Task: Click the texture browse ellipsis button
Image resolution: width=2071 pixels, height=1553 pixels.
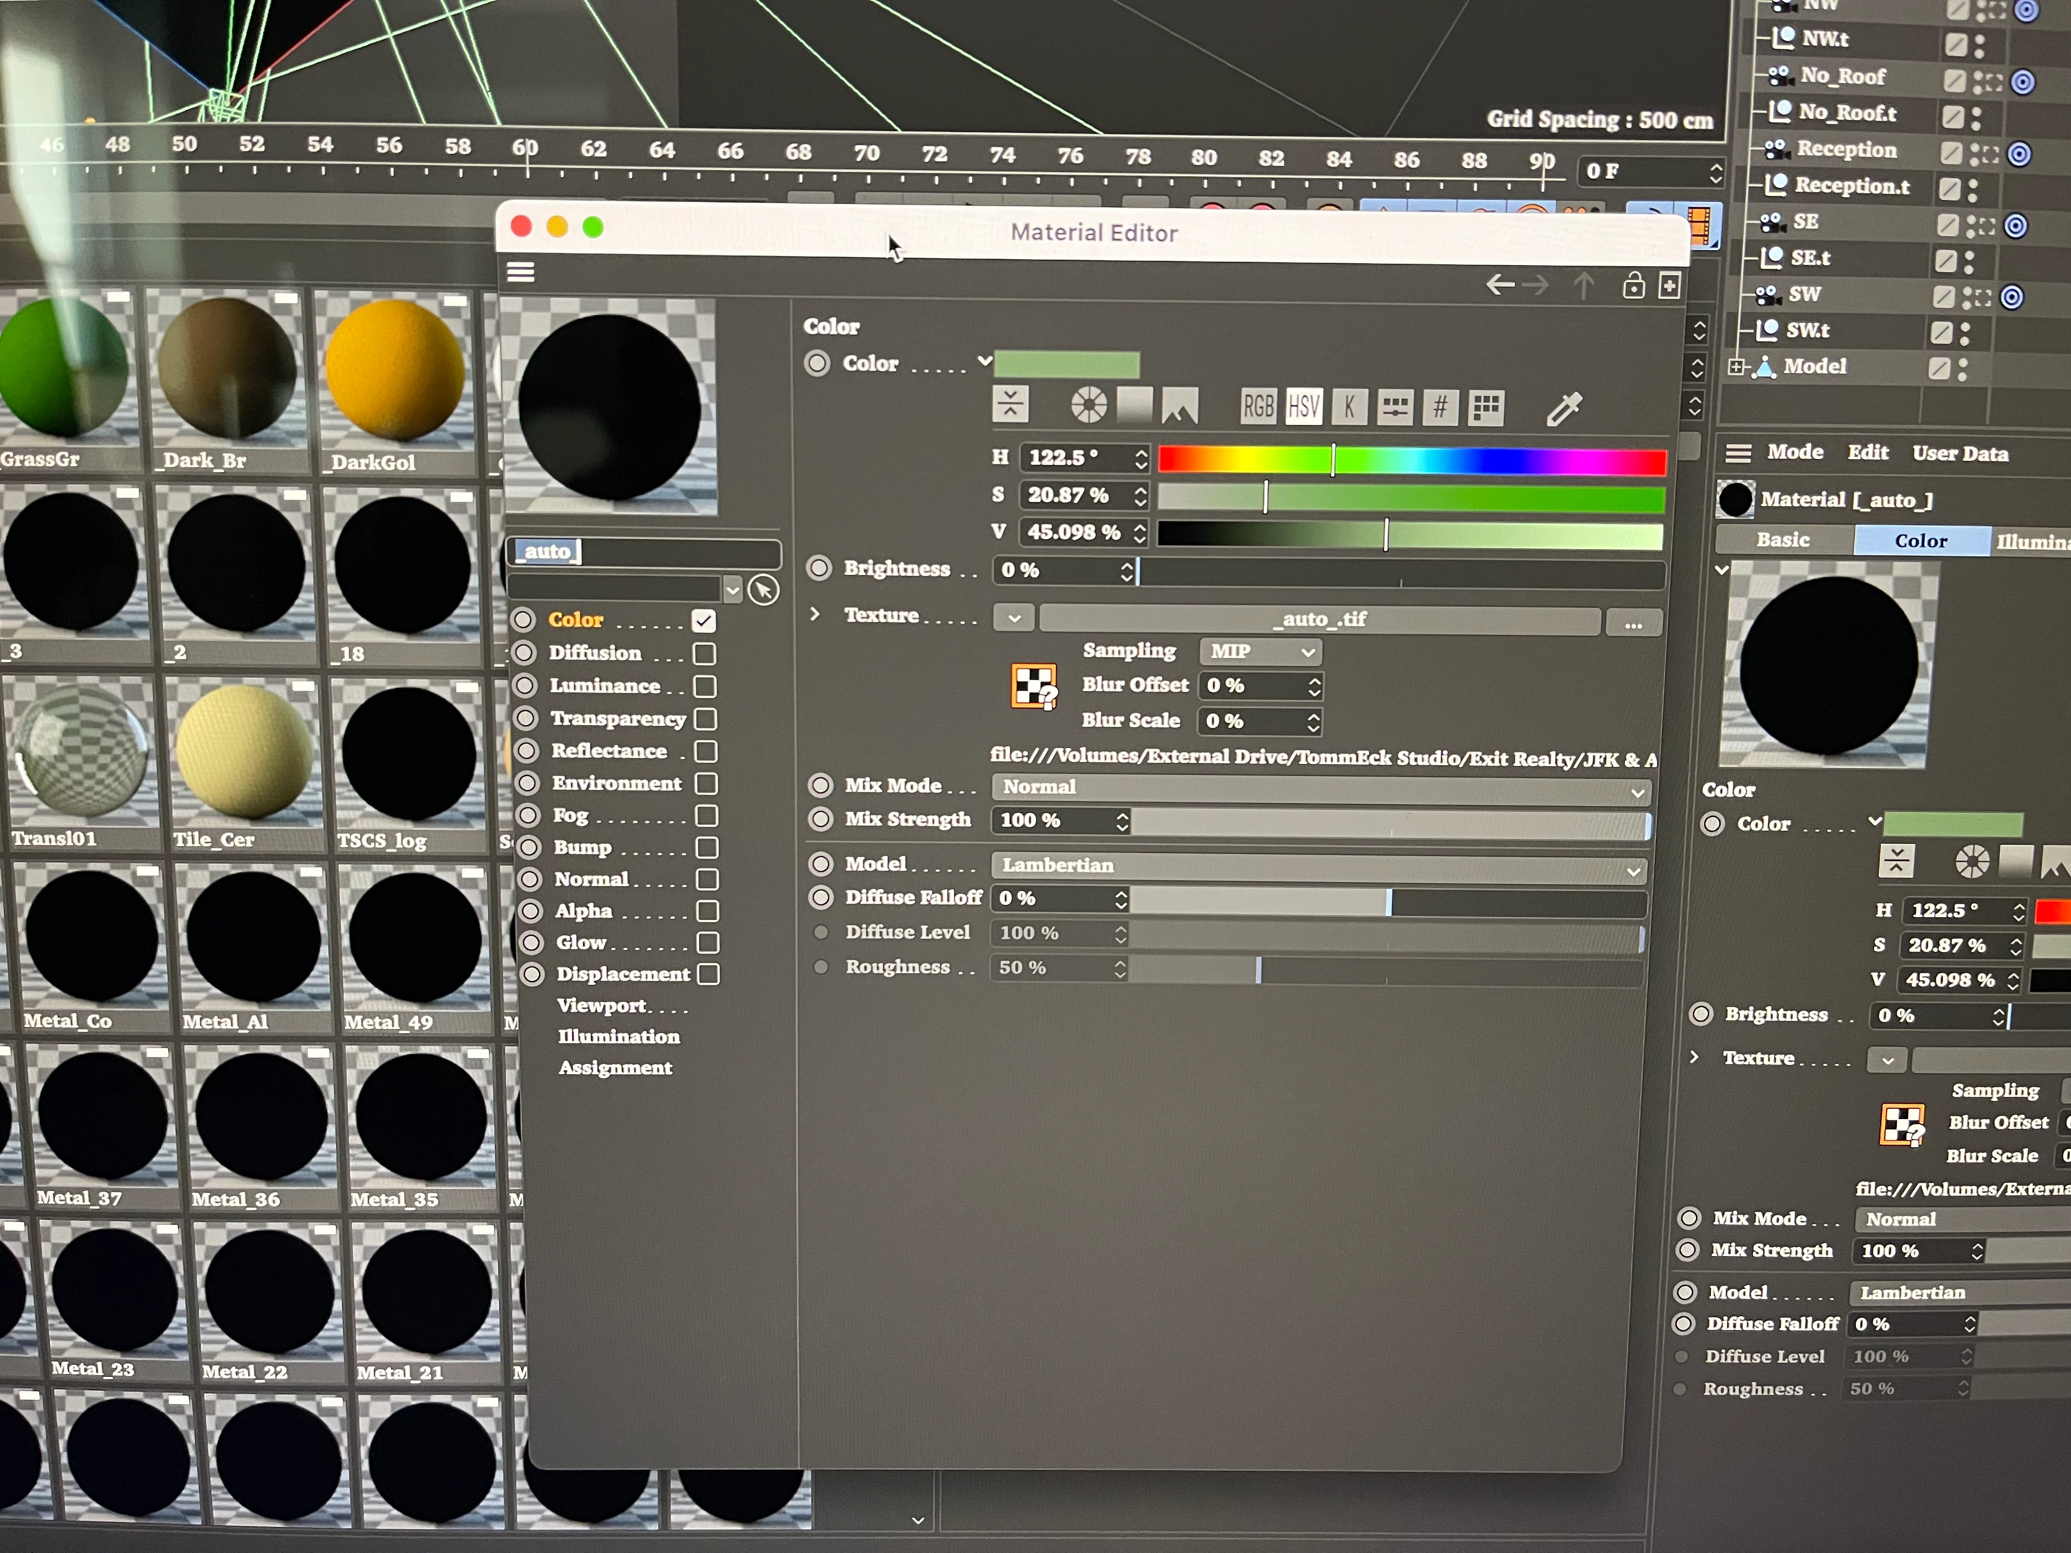Action: [1633, 623]
